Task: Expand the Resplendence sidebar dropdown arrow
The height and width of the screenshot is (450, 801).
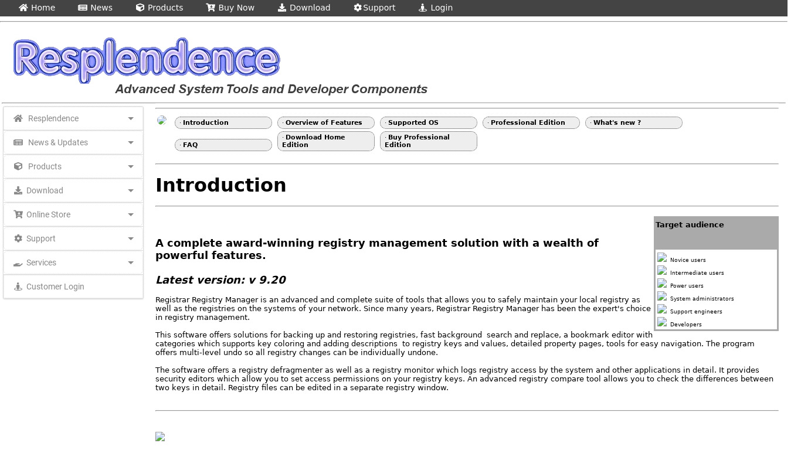Action: 131,119
